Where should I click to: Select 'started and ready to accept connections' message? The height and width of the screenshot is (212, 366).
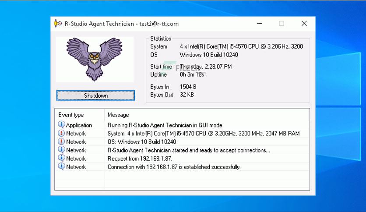189,150
